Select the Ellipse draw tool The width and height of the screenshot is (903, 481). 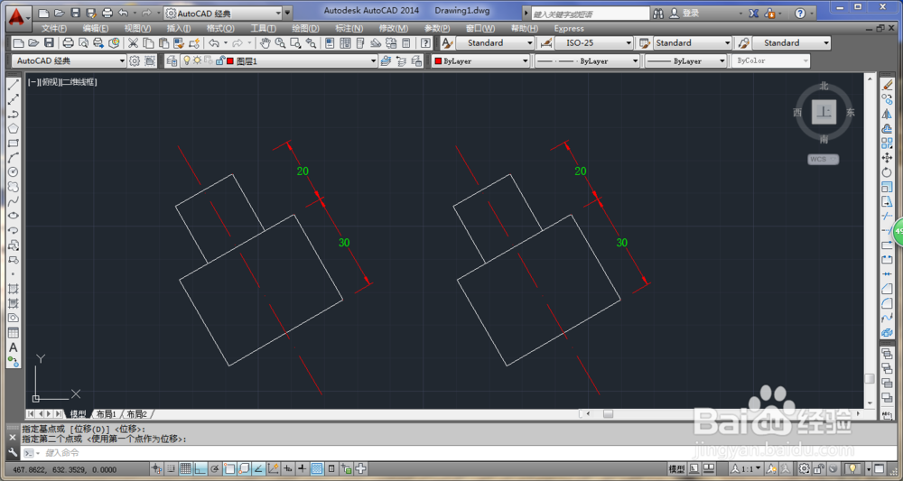tap(14, 216)
